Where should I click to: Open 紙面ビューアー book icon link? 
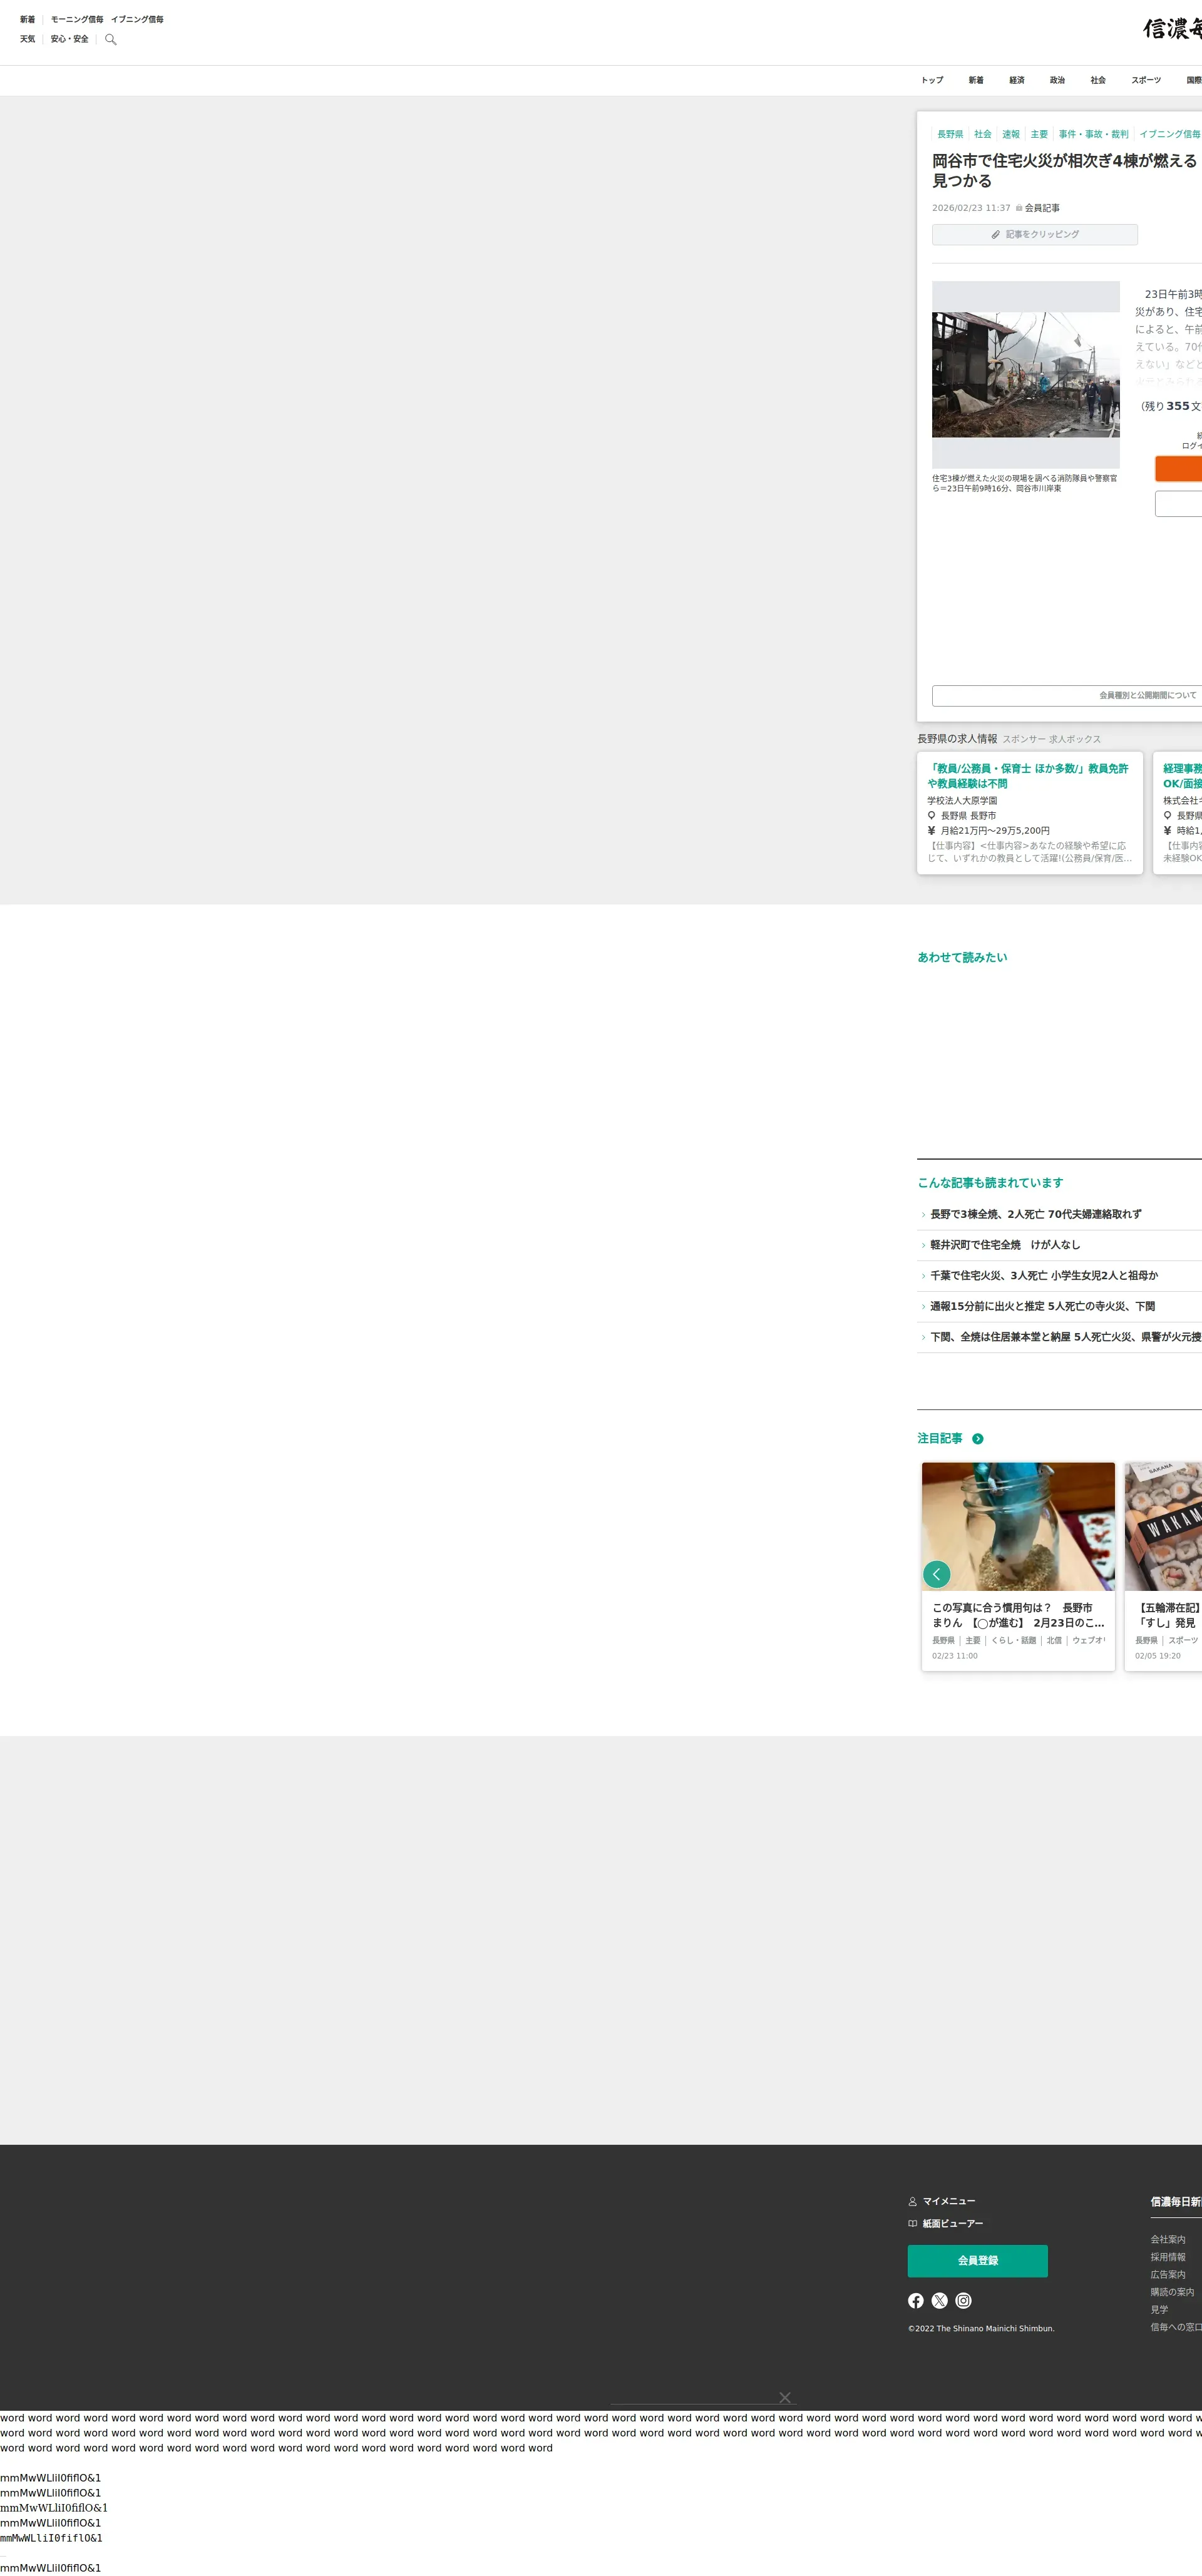(945, 2223)
